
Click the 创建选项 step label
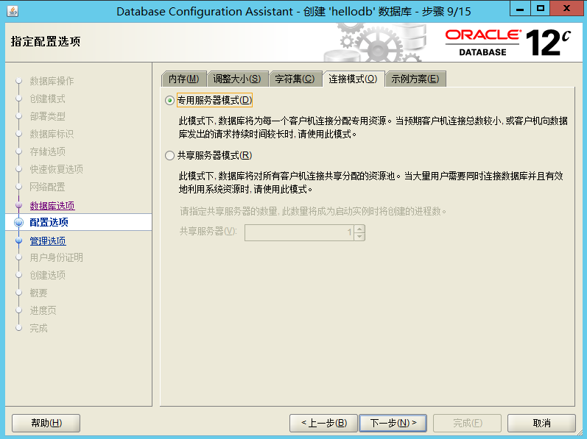[x=48, y=275]
